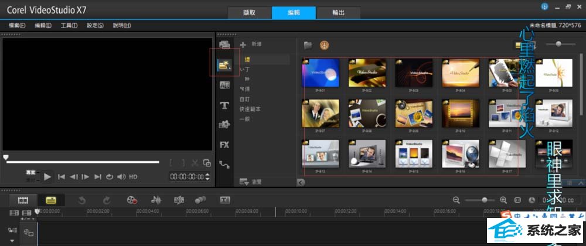Screen dimensions: 586x246
Task: Click the Redo arrow in timeline toolbar
Action: (107, 200)
